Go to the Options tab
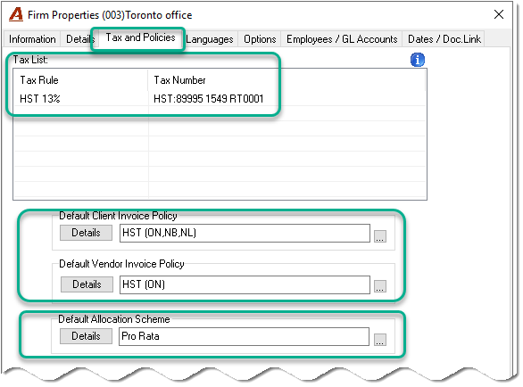 260,39
